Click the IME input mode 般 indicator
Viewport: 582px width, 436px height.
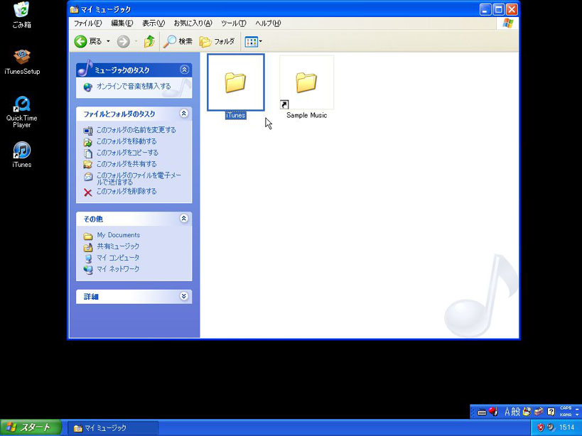coord(516,412)
